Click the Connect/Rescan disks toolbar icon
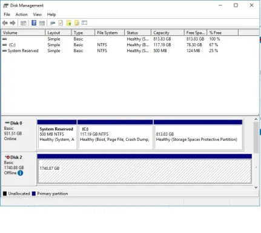This screenshot has width=261, height=233. (x=53, y=23)
